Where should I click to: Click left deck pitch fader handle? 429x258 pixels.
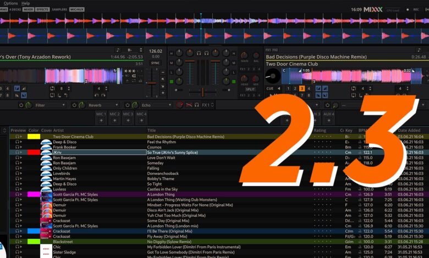[x=151, y=83]
